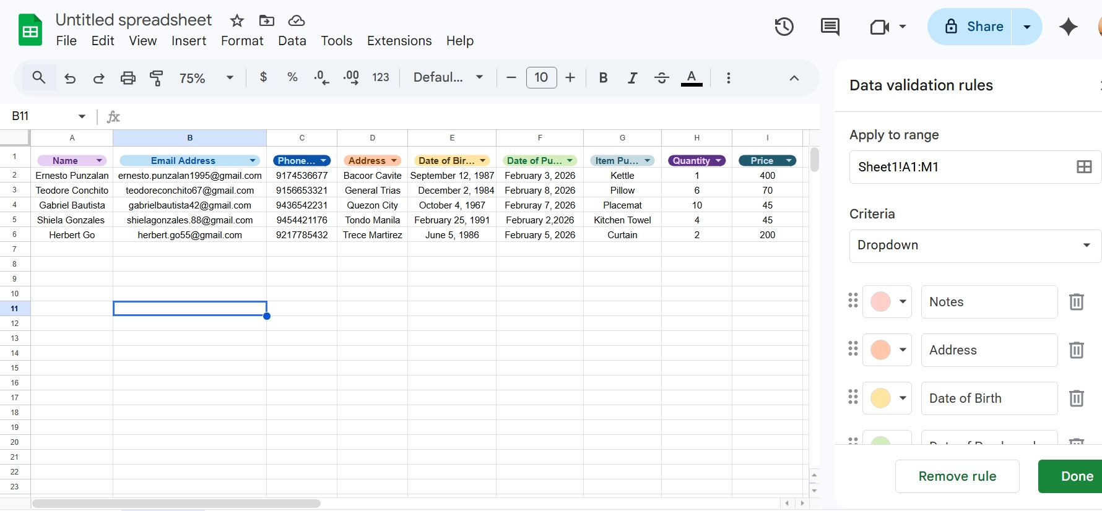
Task: Search the menus magnifier icon
Action: tap(39, 77)
